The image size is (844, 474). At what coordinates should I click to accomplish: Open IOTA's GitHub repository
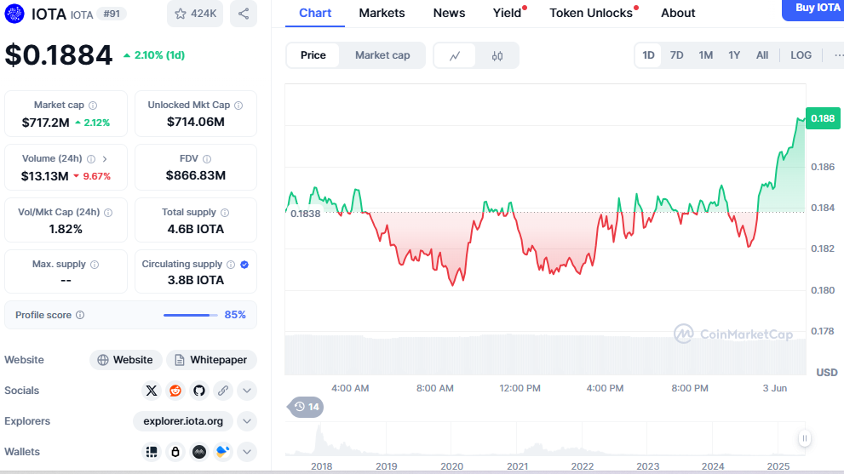pos(199,391)
